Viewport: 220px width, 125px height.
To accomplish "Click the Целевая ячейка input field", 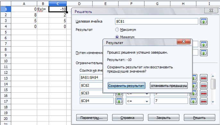I will tap(157, 21).
